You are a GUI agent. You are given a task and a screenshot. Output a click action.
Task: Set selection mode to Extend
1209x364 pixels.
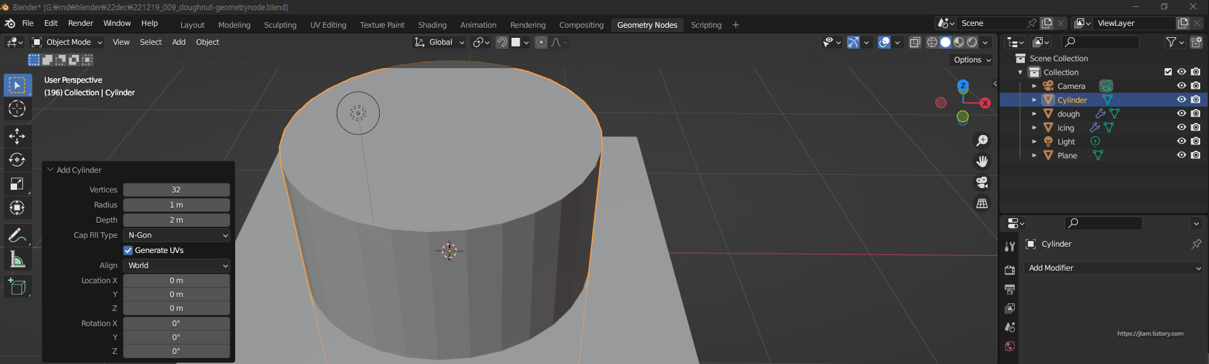47,60
